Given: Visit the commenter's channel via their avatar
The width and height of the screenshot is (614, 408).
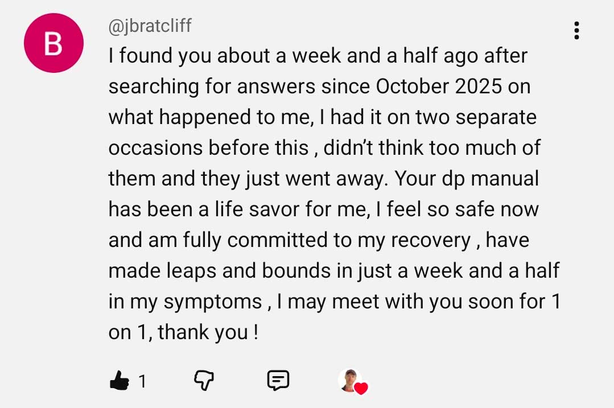Looking at the screenshot, I should point(53,43).
